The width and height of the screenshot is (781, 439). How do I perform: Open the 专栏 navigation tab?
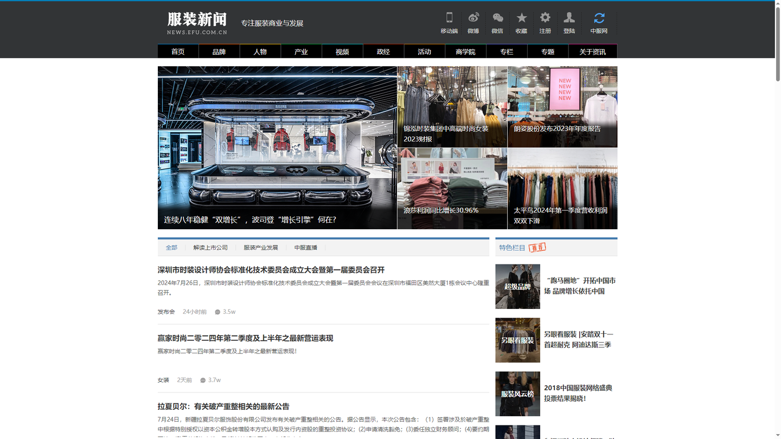point(507,51)
